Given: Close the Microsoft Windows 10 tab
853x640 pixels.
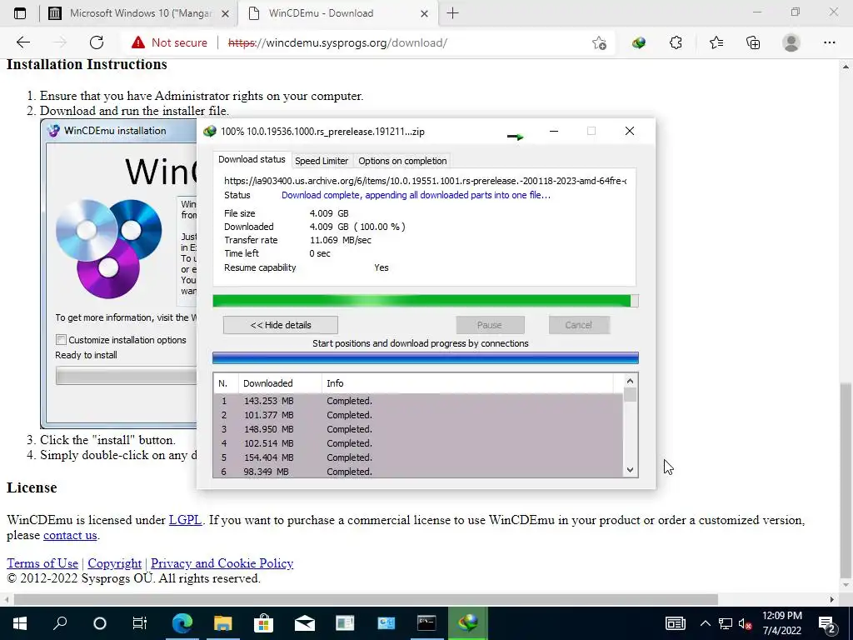Looking at the screenshot, I should coord(225,13).
